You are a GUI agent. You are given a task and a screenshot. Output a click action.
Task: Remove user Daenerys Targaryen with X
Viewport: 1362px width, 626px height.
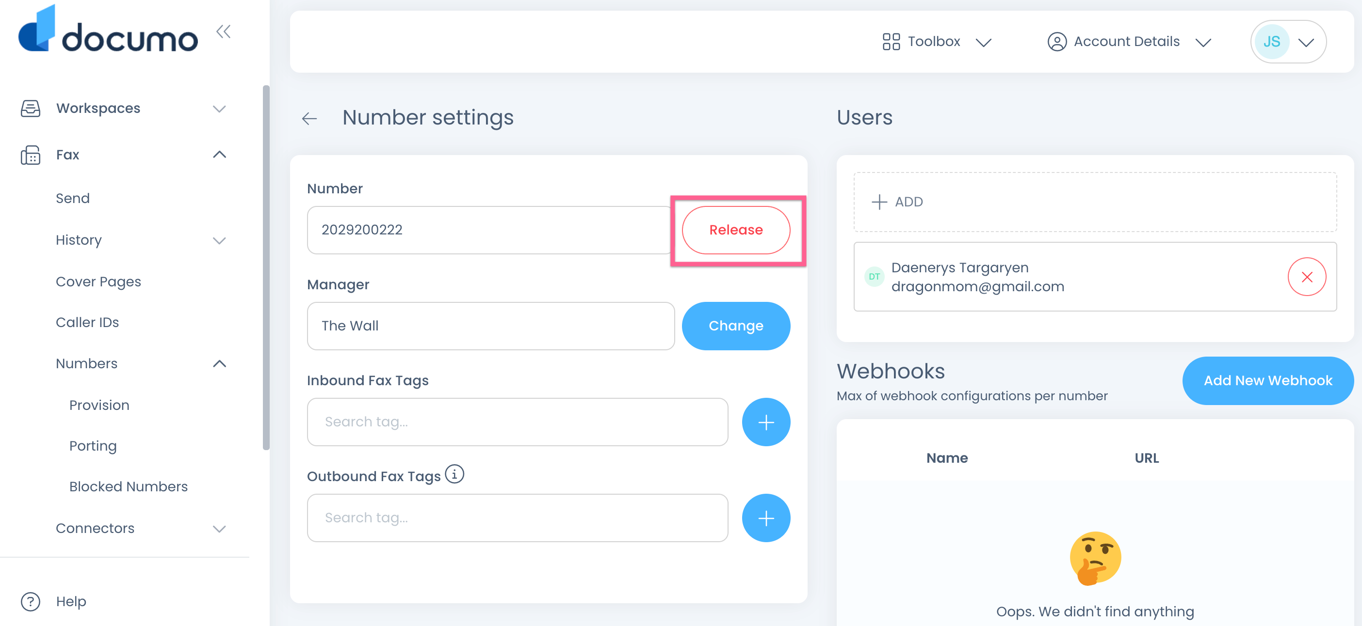1307,277
